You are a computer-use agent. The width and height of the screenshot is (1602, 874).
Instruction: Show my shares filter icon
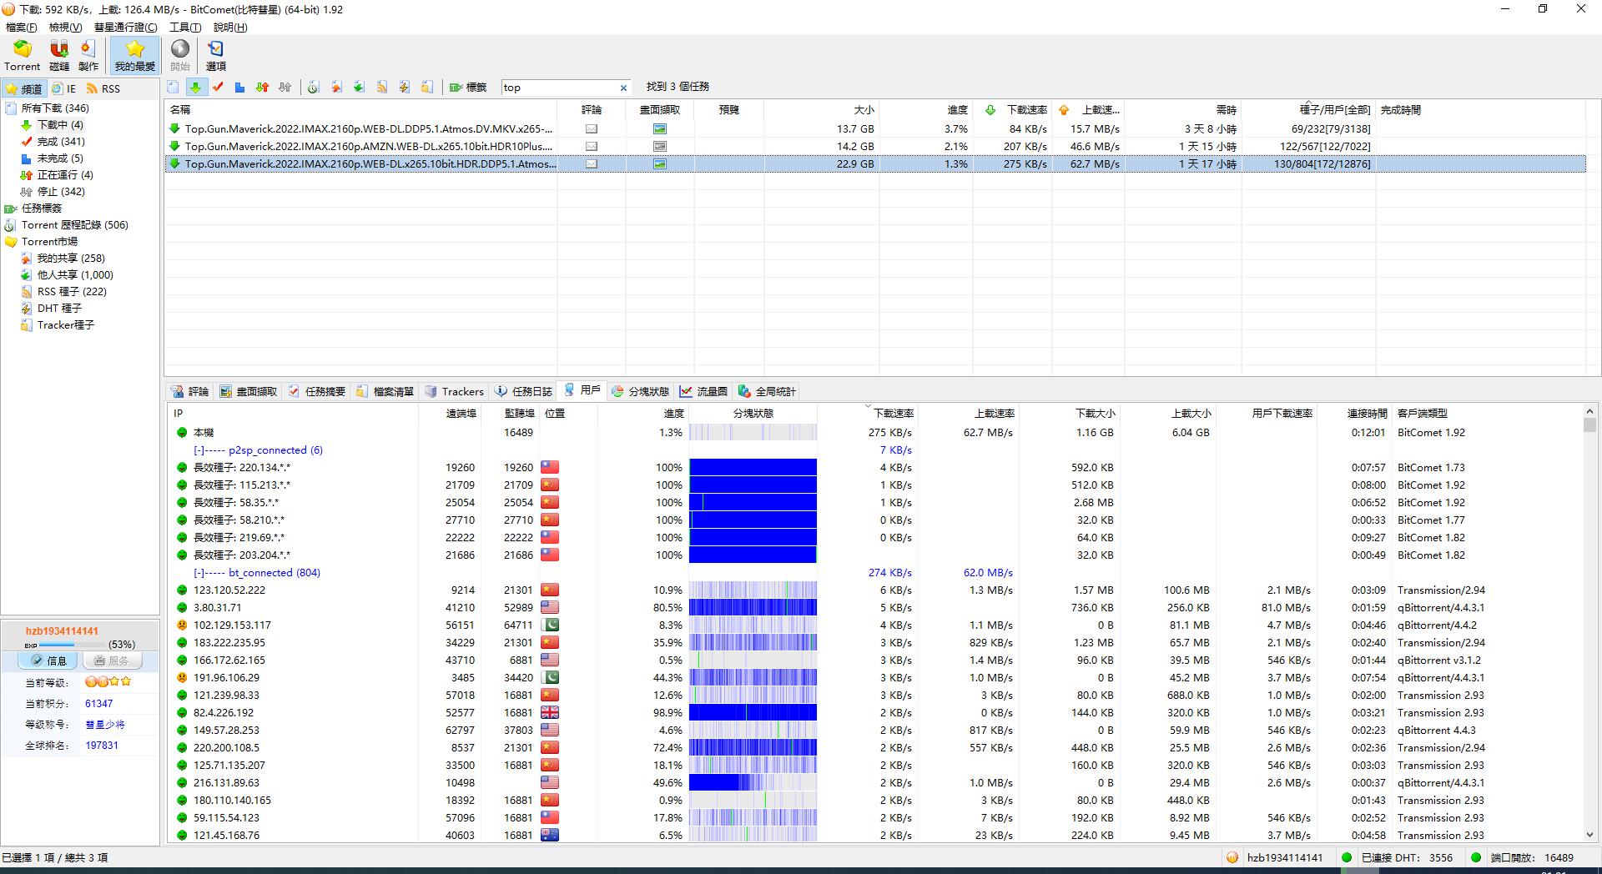336,87
